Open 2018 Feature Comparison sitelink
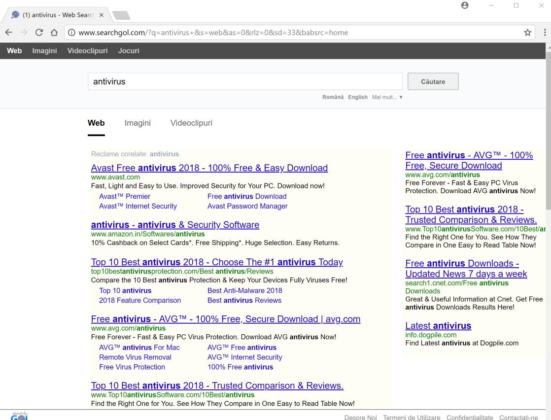This screenshot has width=551, height=420. 140,301
